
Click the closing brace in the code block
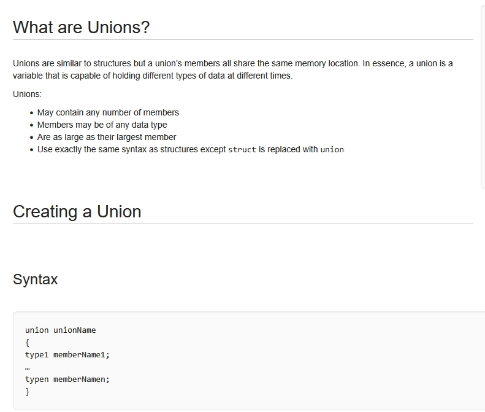point(28,391)
